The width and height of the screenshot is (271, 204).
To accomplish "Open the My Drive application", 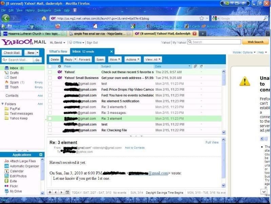I will tap(16, 191).
